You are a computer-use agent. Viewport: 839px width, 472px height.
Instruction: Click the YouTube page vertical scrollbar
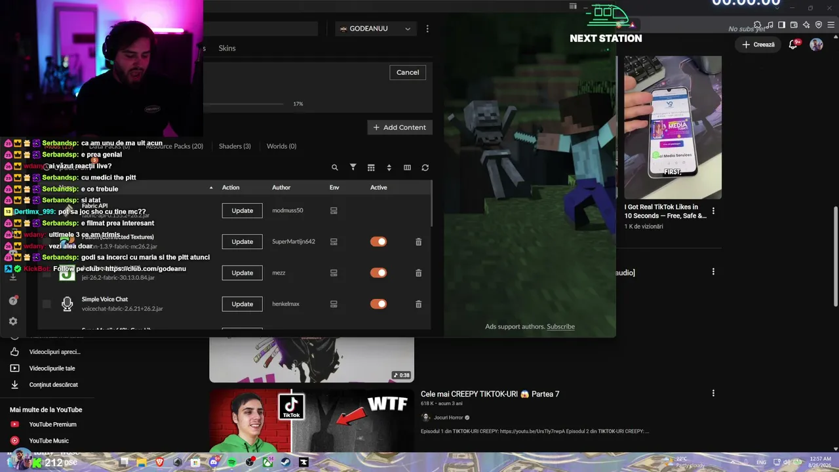[836, 256]
